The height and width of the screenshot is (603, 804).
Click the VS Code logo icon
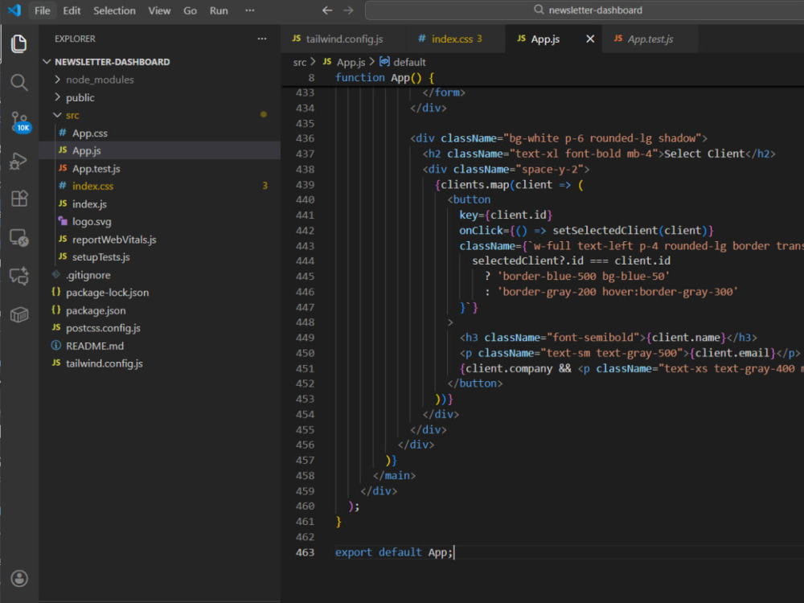[14, 10]
